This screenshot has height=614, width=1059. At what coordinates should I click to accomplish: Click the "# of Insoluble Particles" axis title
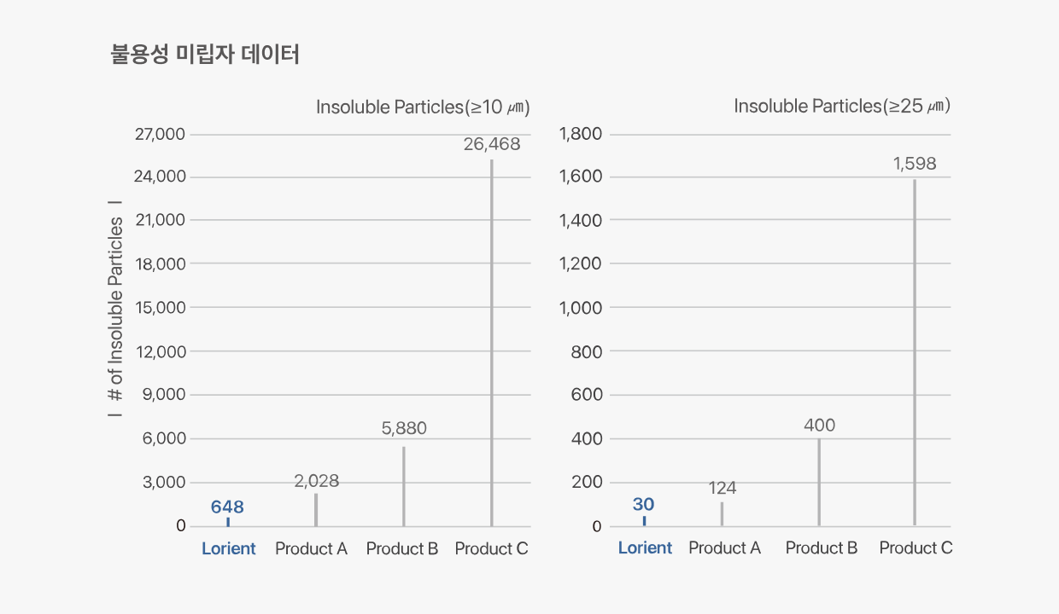click(x=116, y=309)
